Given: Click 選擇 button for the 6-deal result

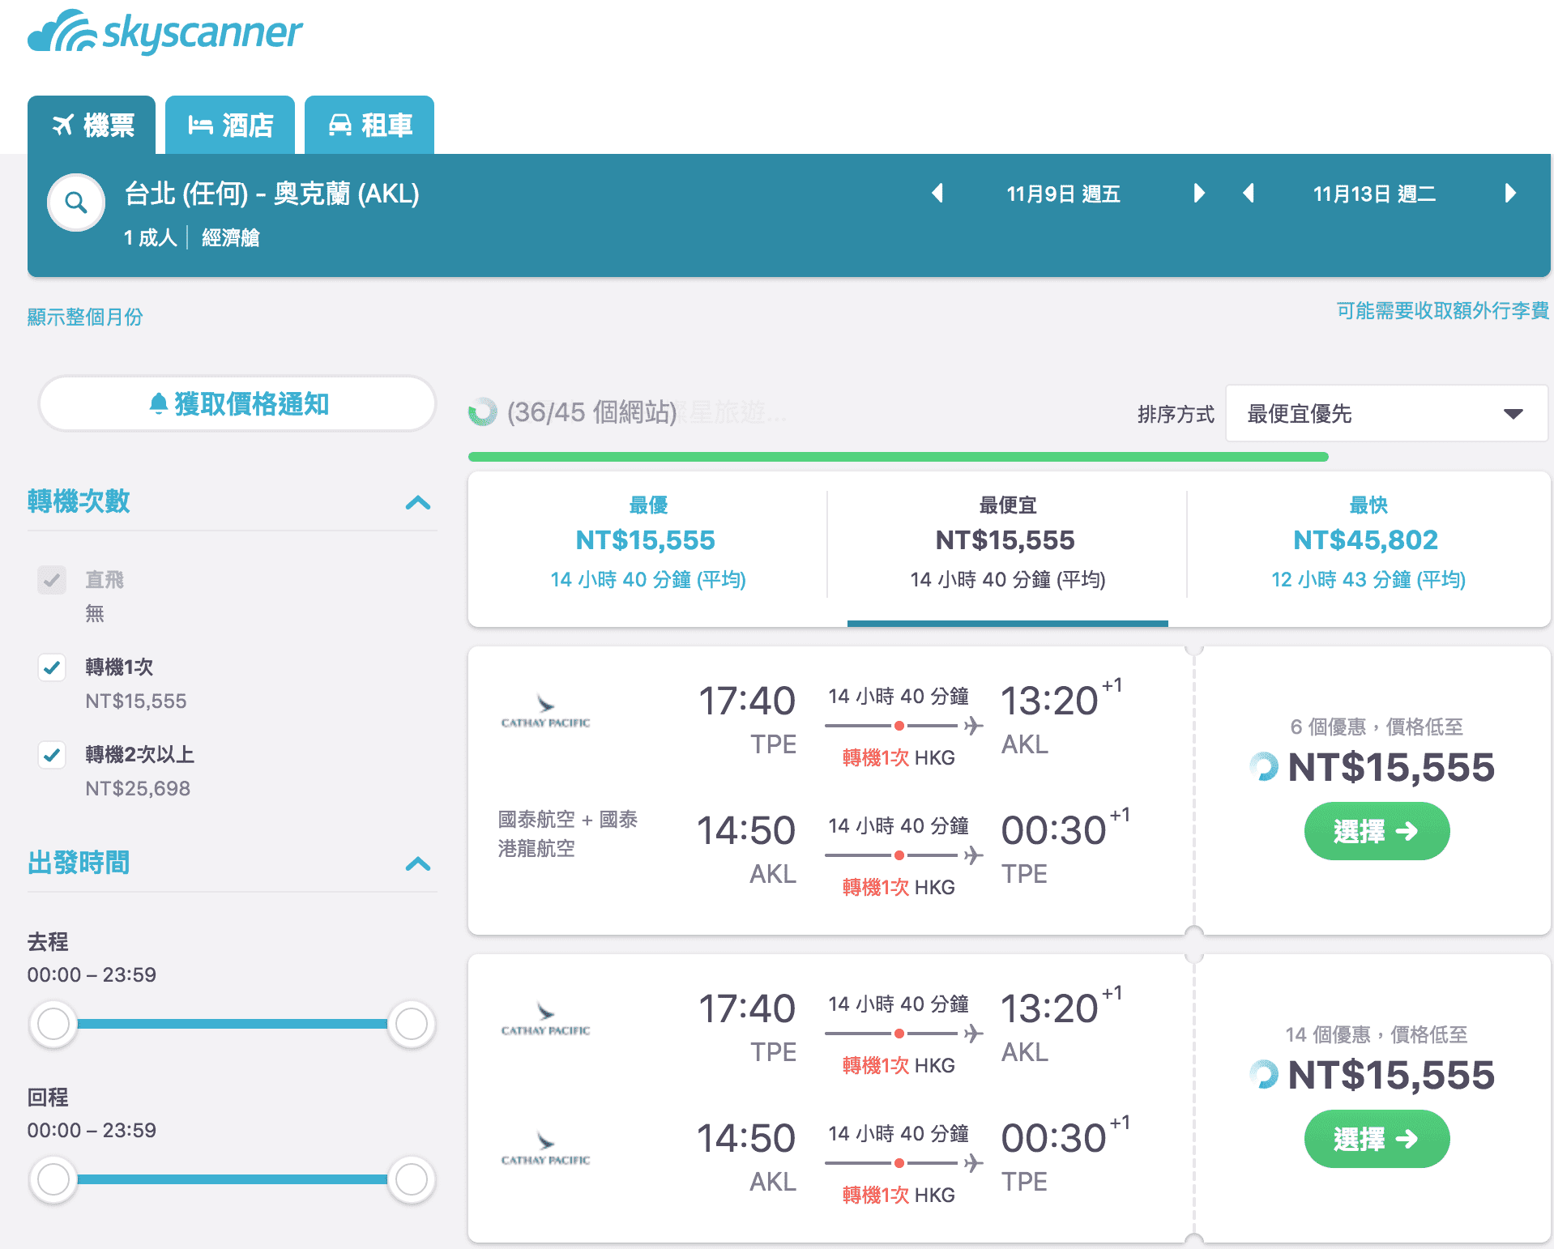Looking at the screenshot, I should (1377, 831).
